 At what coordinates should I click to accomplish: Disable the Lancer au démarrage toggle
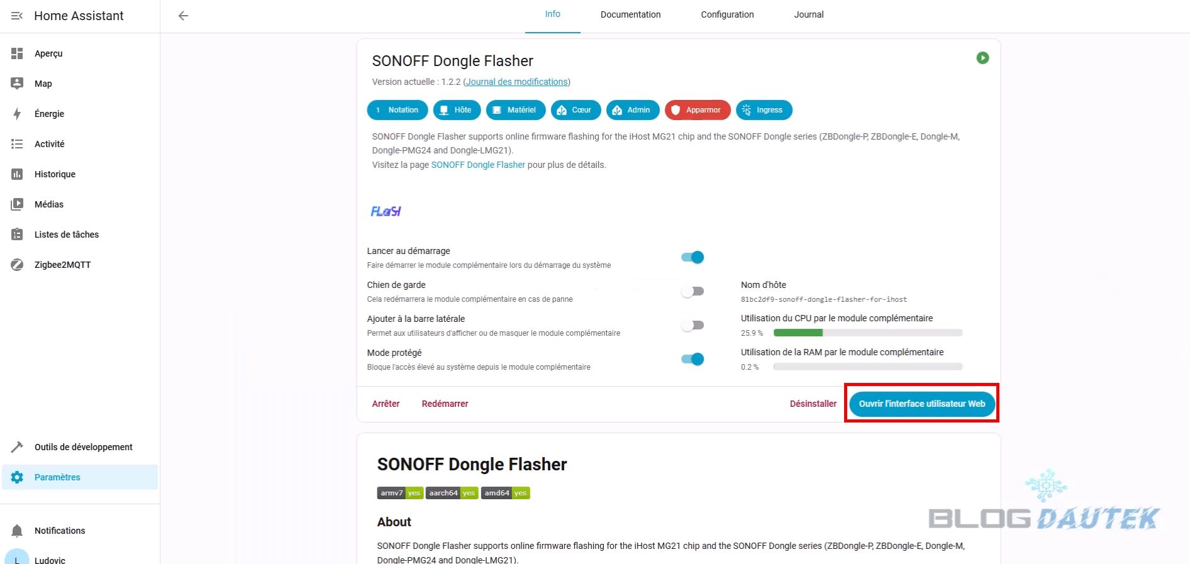click(x=692, y=257)
